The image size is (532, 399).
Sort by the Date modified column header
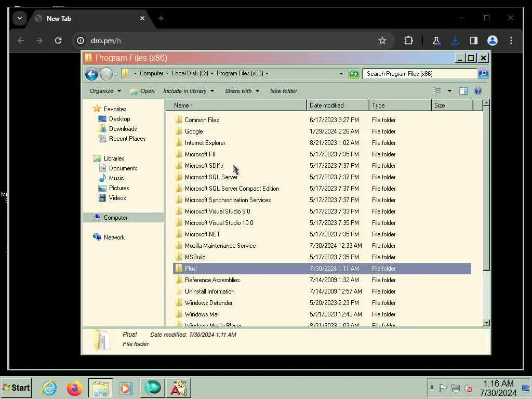(338, 105)
